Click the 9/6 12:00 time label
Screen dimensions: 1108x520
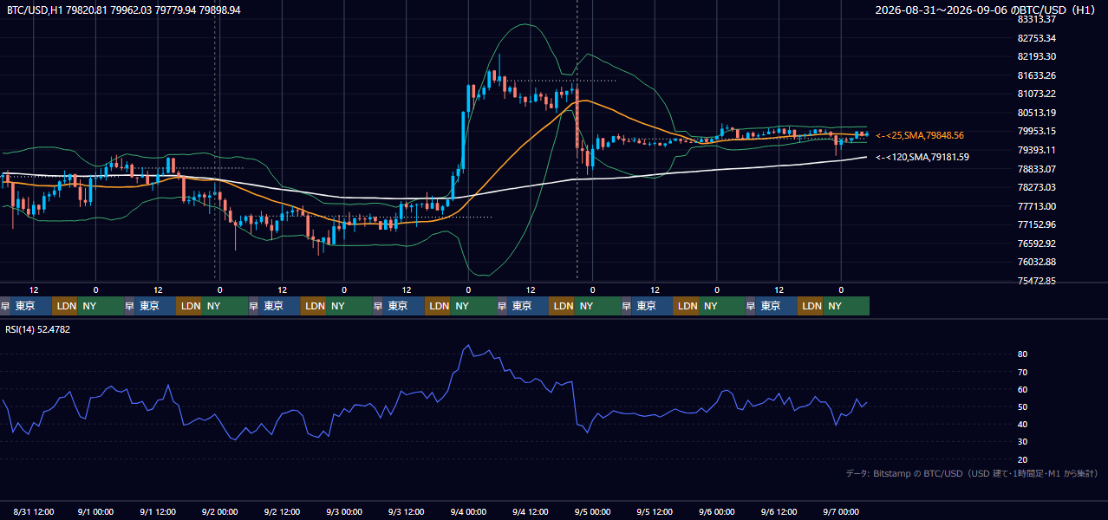(x=779, y=511)
